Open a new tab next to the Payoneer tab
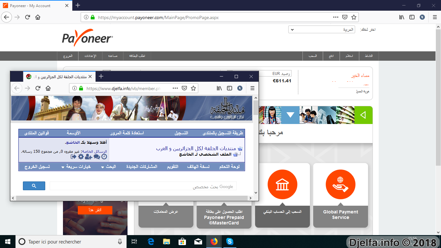The image size is (441, 248). pyautogui.click(x=78, y=5)
